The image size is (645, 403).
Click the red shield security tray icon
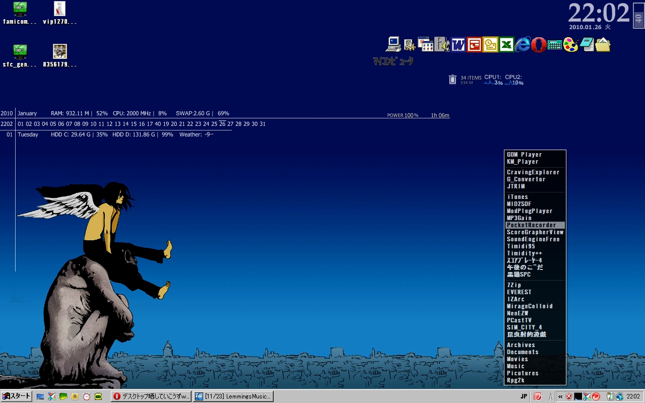pos(569,396)
